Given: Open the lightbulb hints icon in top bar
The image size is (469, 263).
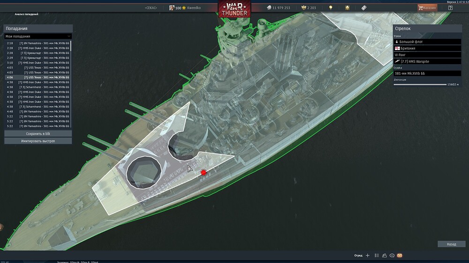Looking at the screenshot, I should click(x=331, y=8).
